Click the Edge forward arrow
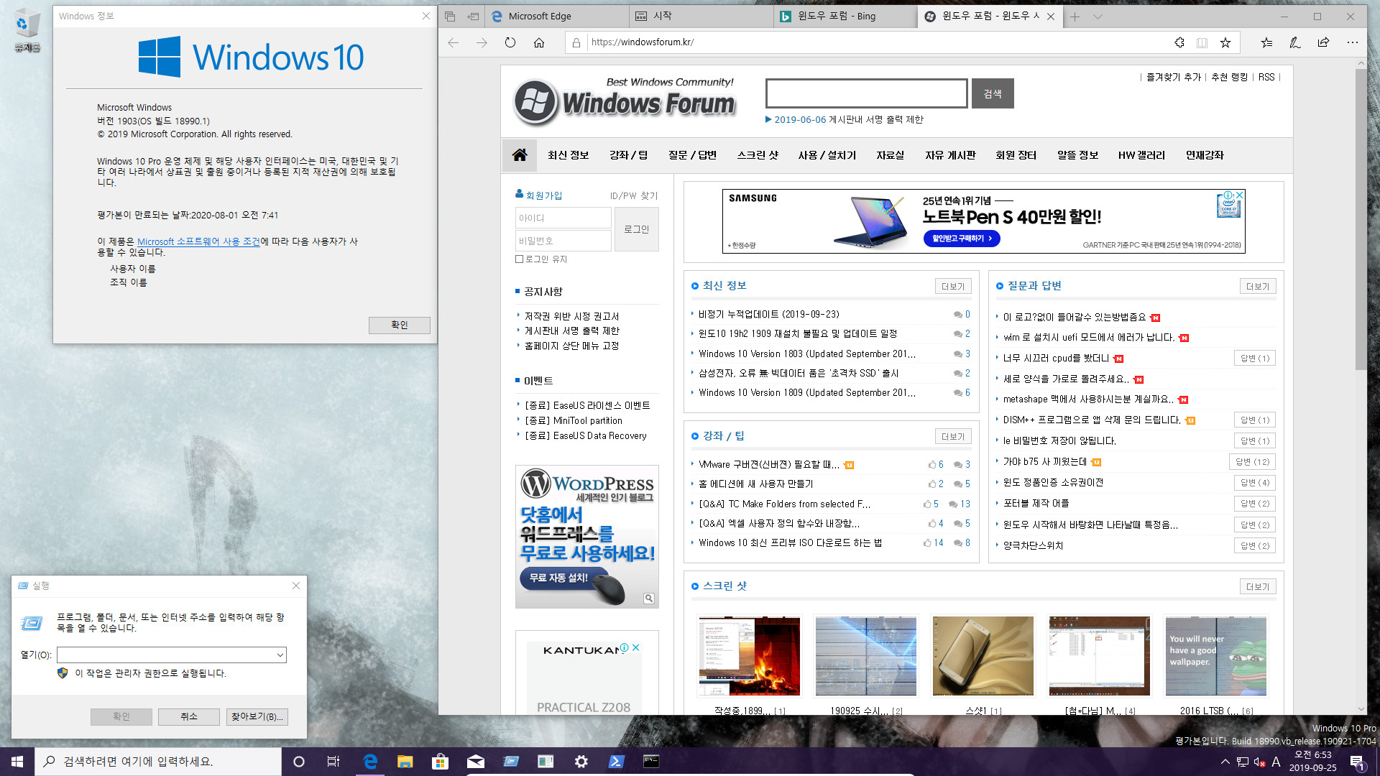1380x776 pixels. click(x=482, y=42)
